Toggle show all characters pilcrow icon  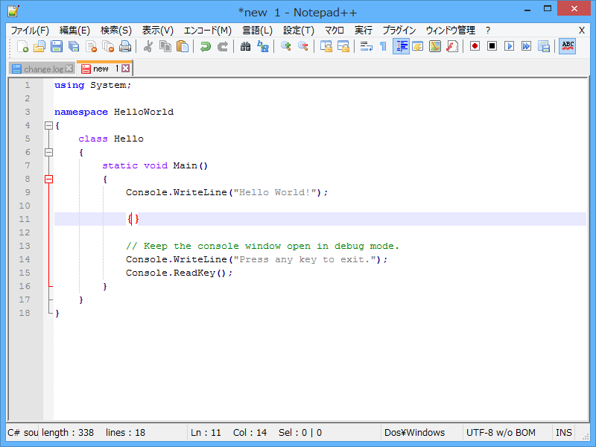click(x=383, y=46)
